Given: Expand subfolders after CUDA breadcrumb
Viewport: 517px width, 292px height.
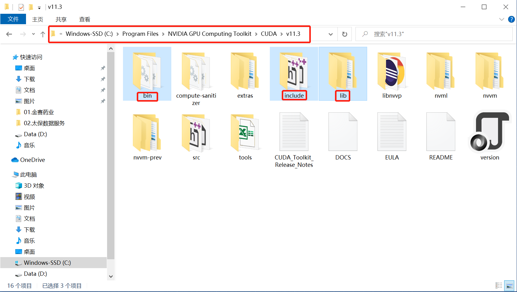Looking at the screenshot, I should (x=282, y=34).
